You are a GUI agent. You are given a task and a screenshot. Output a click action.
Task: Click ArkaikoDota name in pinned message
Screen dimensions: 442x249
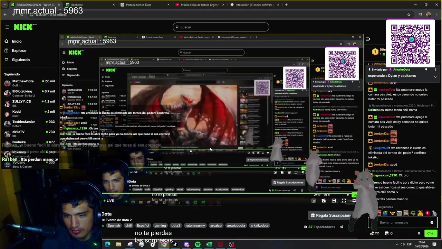(401, 70)
